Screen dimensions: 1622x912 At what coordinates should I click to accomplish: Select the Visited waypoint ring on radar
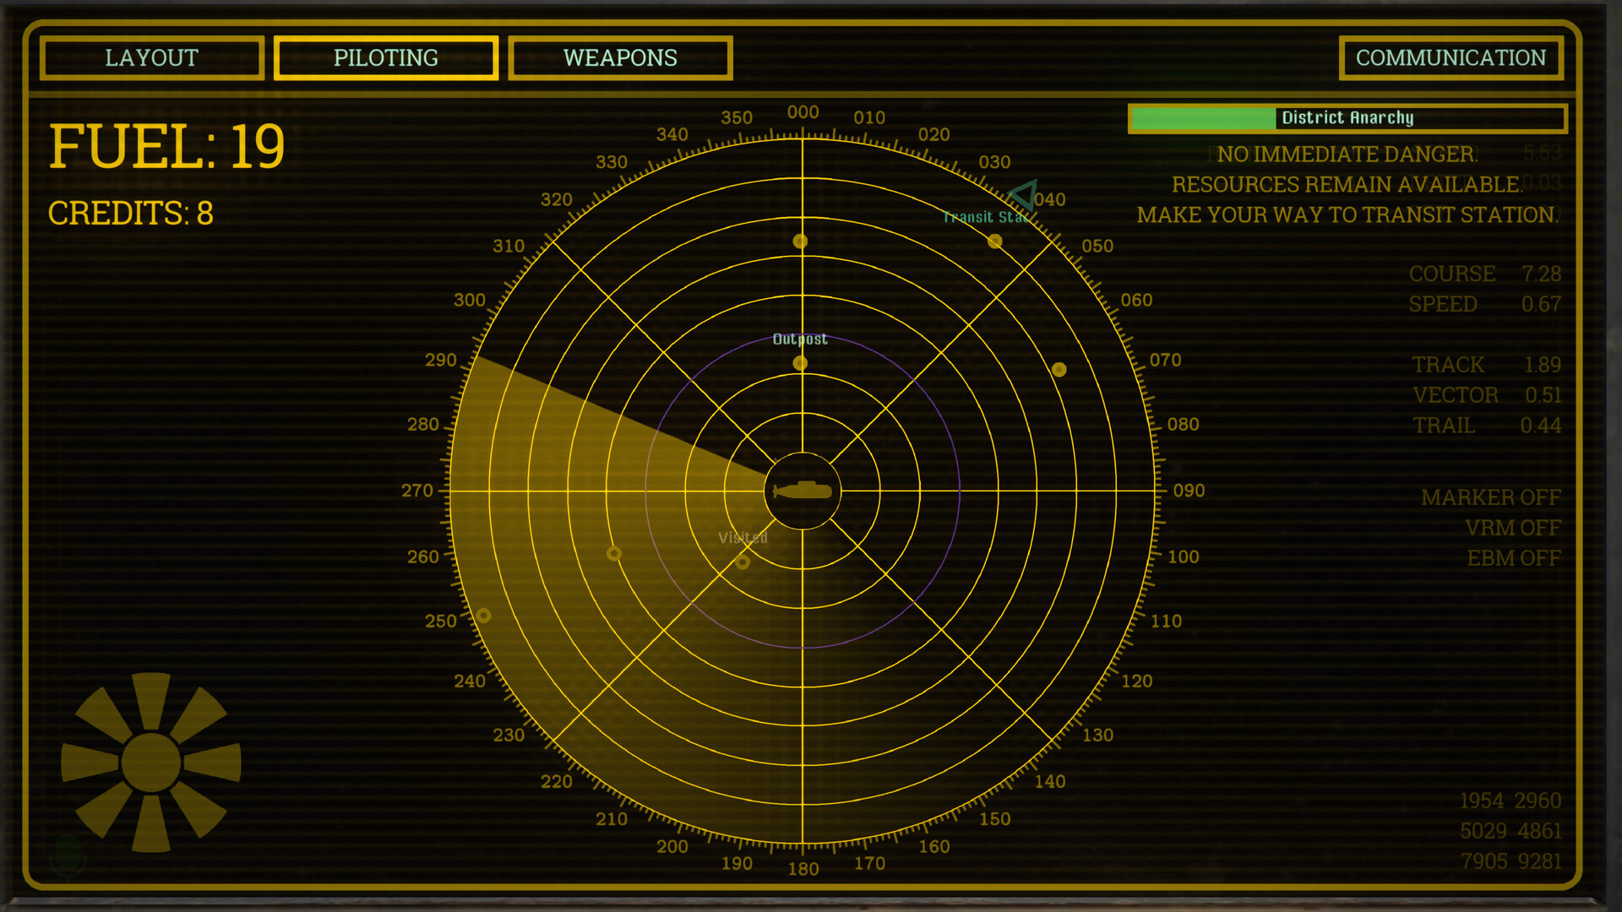tap(743, 562)
